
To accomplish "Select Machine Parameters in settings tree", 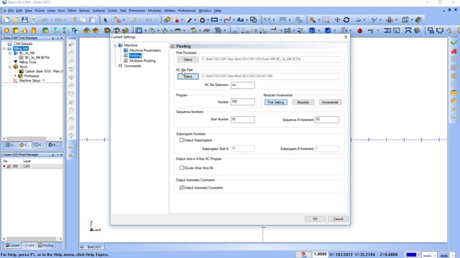I will tap(145, 50).
